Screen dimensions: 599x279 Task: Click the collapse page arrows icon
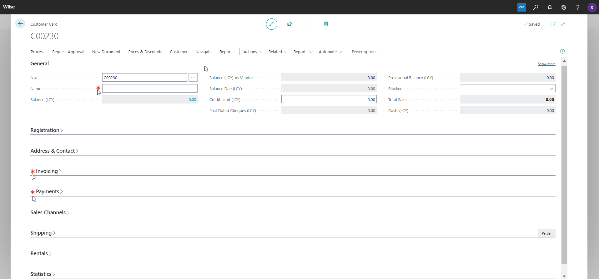coord(563,24)
